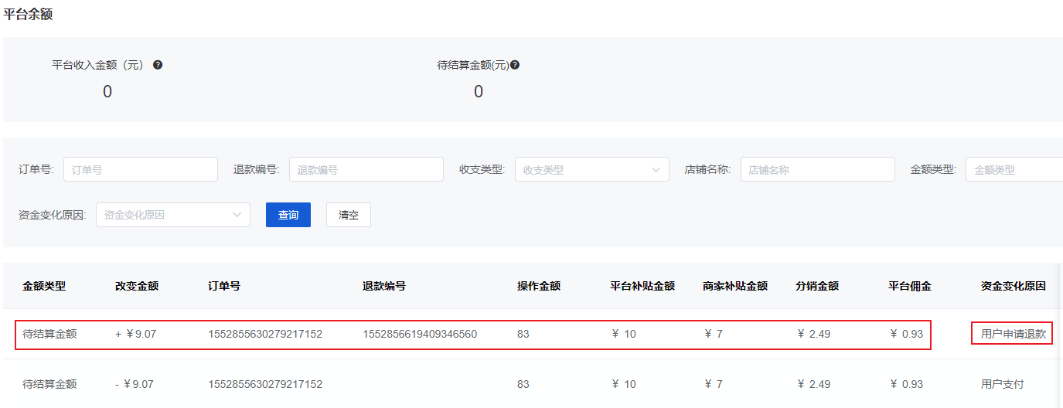1063x408 pixels.
Task: Click the 改变金额 column header
Action: 137,286
